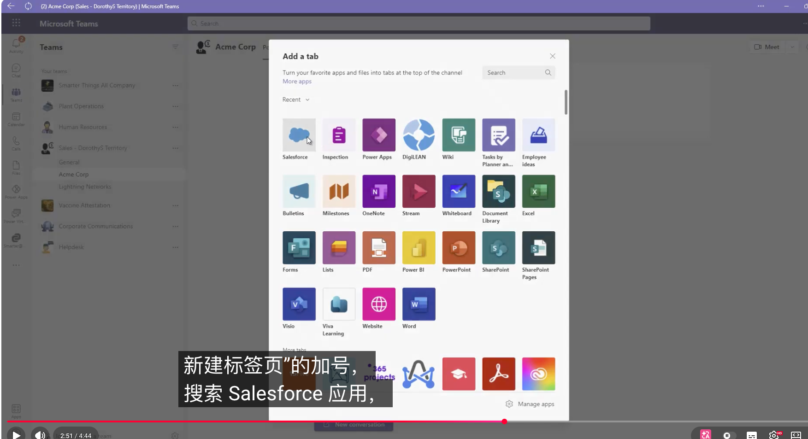Collapse the Sales - DorothyS Territory team
The image size is (808, 439).
tap(93, 148)
